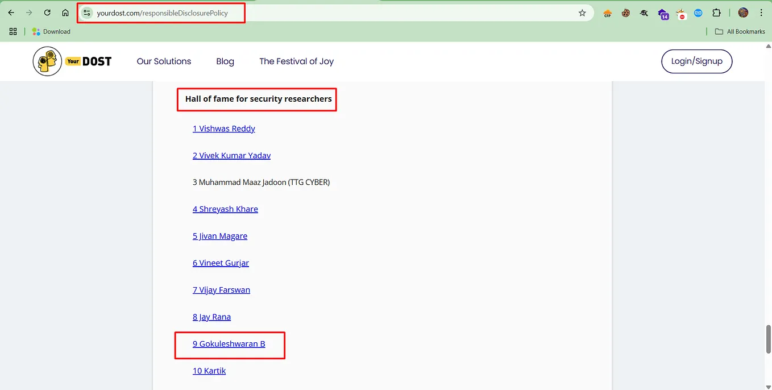
Task: Click the purple extension icon showing 14
Action: coord(663,13)
